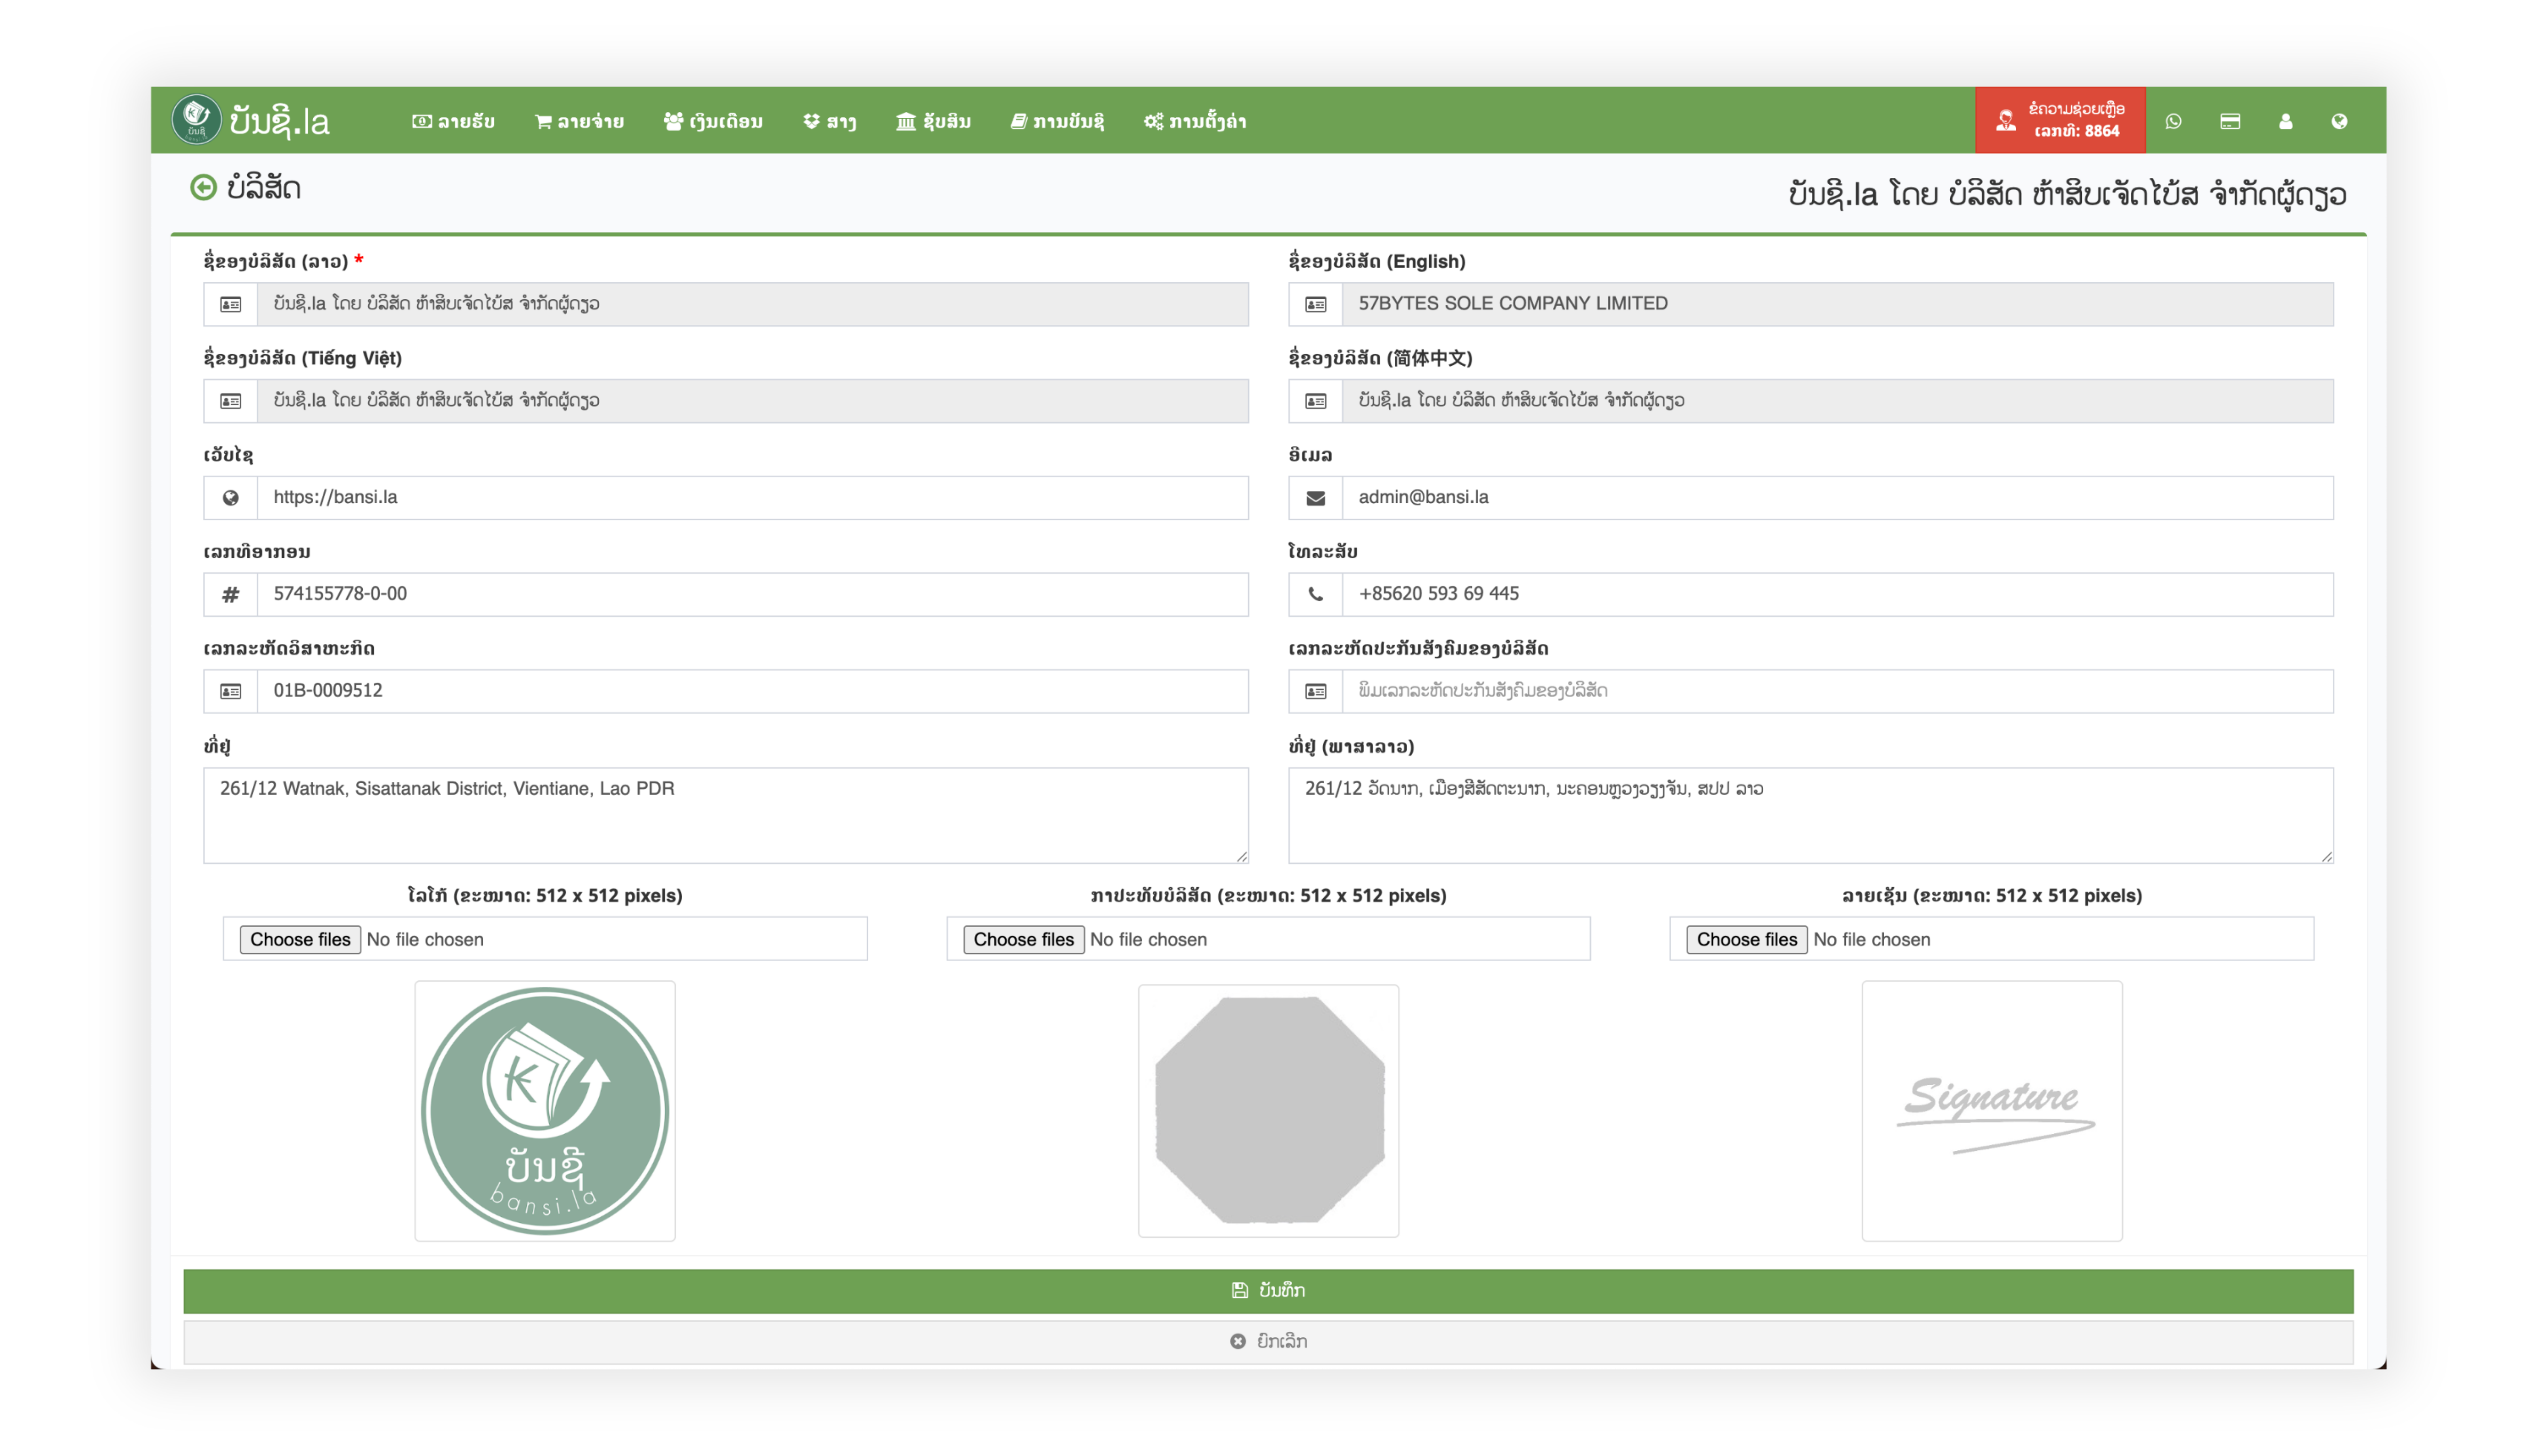
Task: Click ID card icon beside 01B-0009512 field
Action: point(230,691)
